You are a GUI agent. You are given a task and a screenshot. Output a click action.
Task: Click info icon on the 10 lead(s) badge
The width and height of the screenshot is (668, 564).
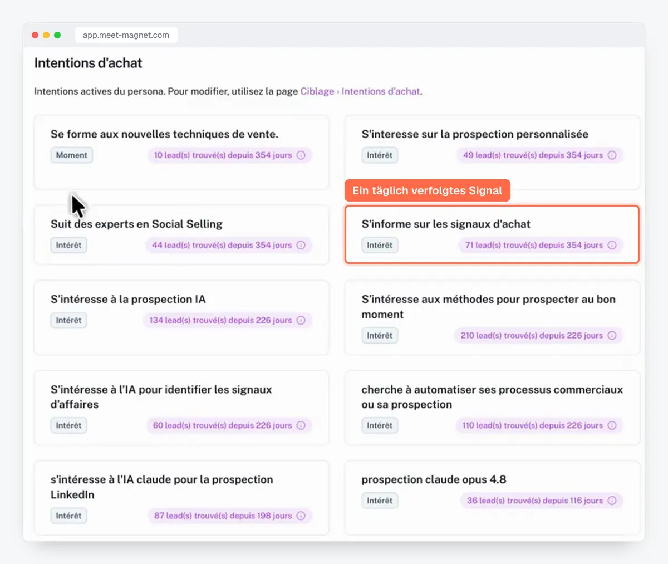pos(301,155)
